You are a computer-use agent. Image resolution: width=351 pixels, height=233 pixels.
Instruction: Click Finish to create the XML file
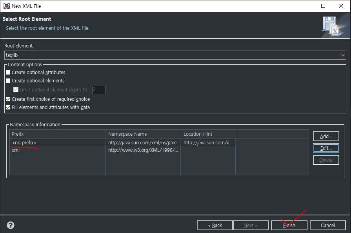click(289, 226)
